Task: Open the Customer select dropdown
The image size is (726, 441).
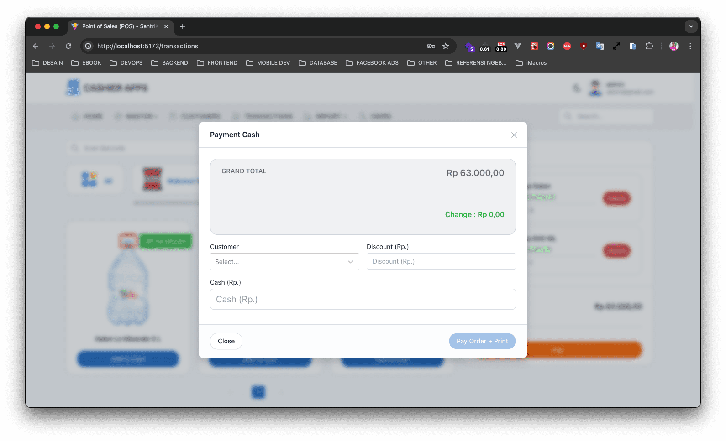Action: point(284,262)
